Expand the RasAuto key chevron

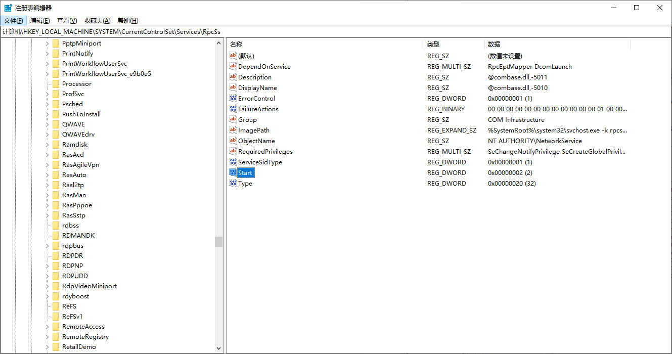(x=47, y=175)
